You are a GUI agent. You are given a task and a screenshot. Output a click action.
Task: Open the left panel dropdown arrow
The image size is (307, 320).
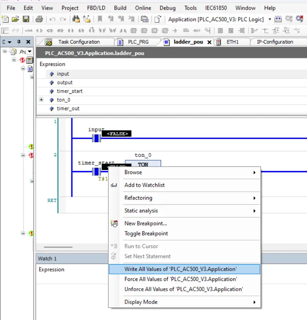point(9,42)
